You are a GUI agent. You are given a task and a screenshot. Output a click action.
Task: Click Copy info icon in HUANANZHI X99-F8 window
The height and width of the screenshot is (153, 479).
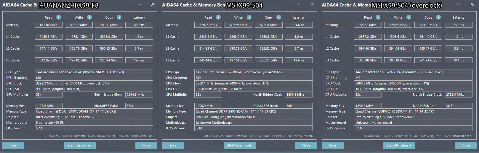tap(119, 17)
